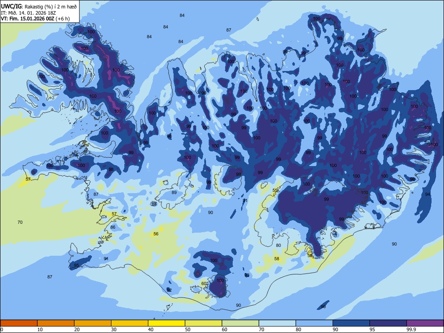The height and width of the screenshot is (333, 444).
Task: Click the '20' legend scale label
Action: [77, 329]
